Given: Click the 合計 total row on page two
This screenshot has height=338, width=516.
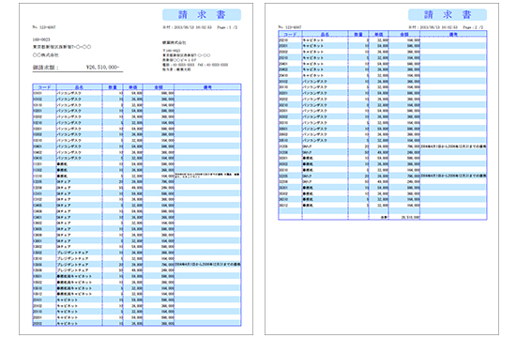Looking at the screenshot, I should pos(383,217).
